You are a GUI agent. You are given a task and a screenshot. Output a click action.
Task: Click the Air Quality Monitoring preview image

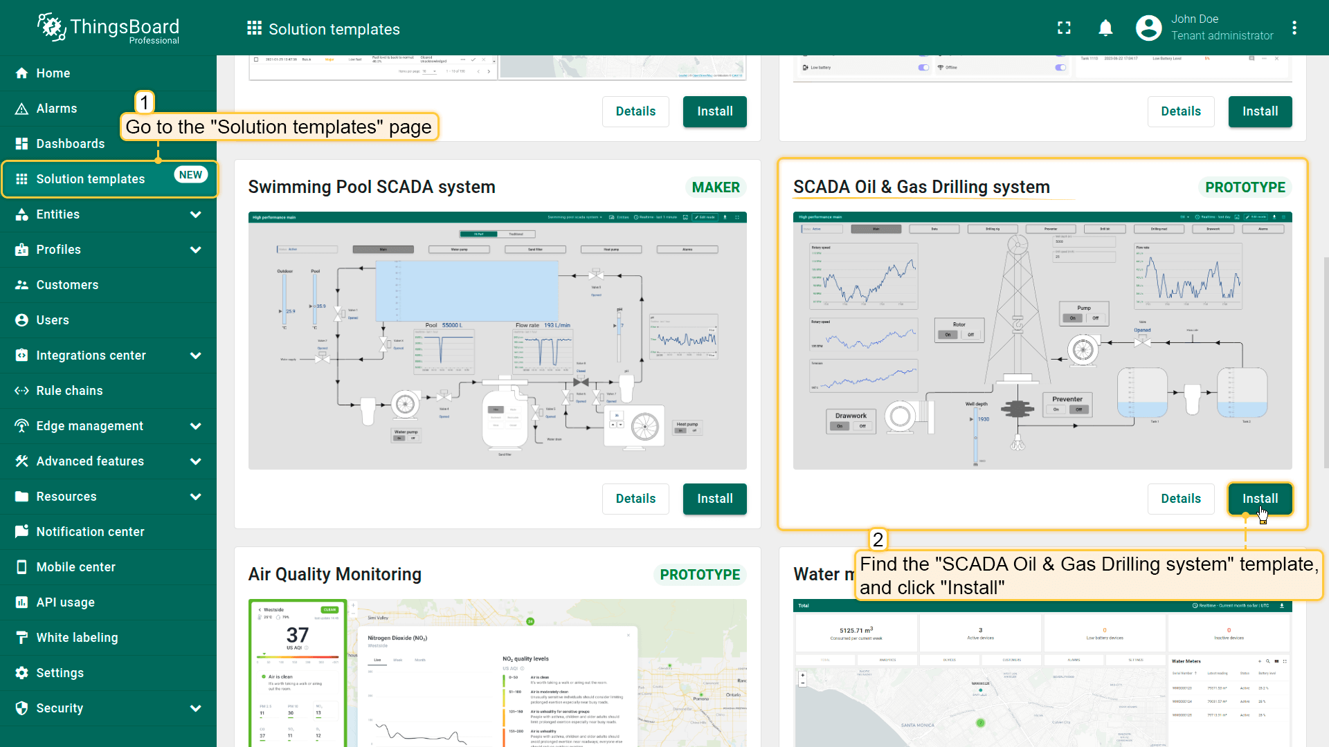pos(497,672)
